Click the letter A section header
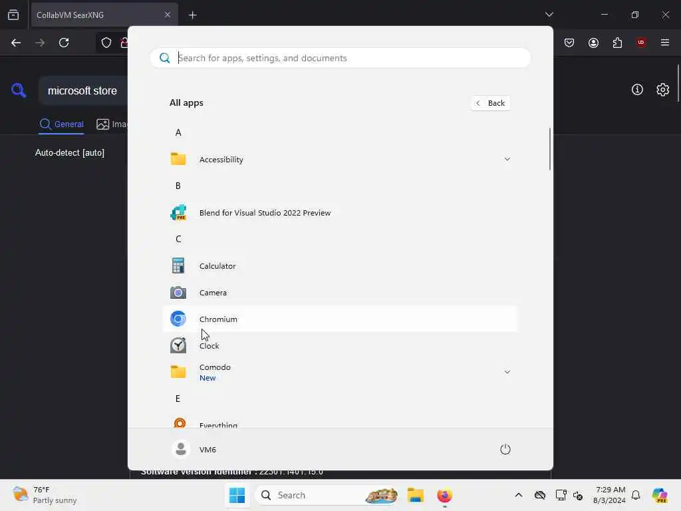Screen dimensions: 681x511 (x=178, y=132)
